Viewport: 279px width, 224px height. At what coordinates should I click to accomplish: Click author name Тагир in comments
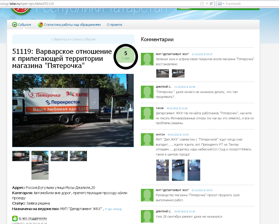tap(160, 108)
